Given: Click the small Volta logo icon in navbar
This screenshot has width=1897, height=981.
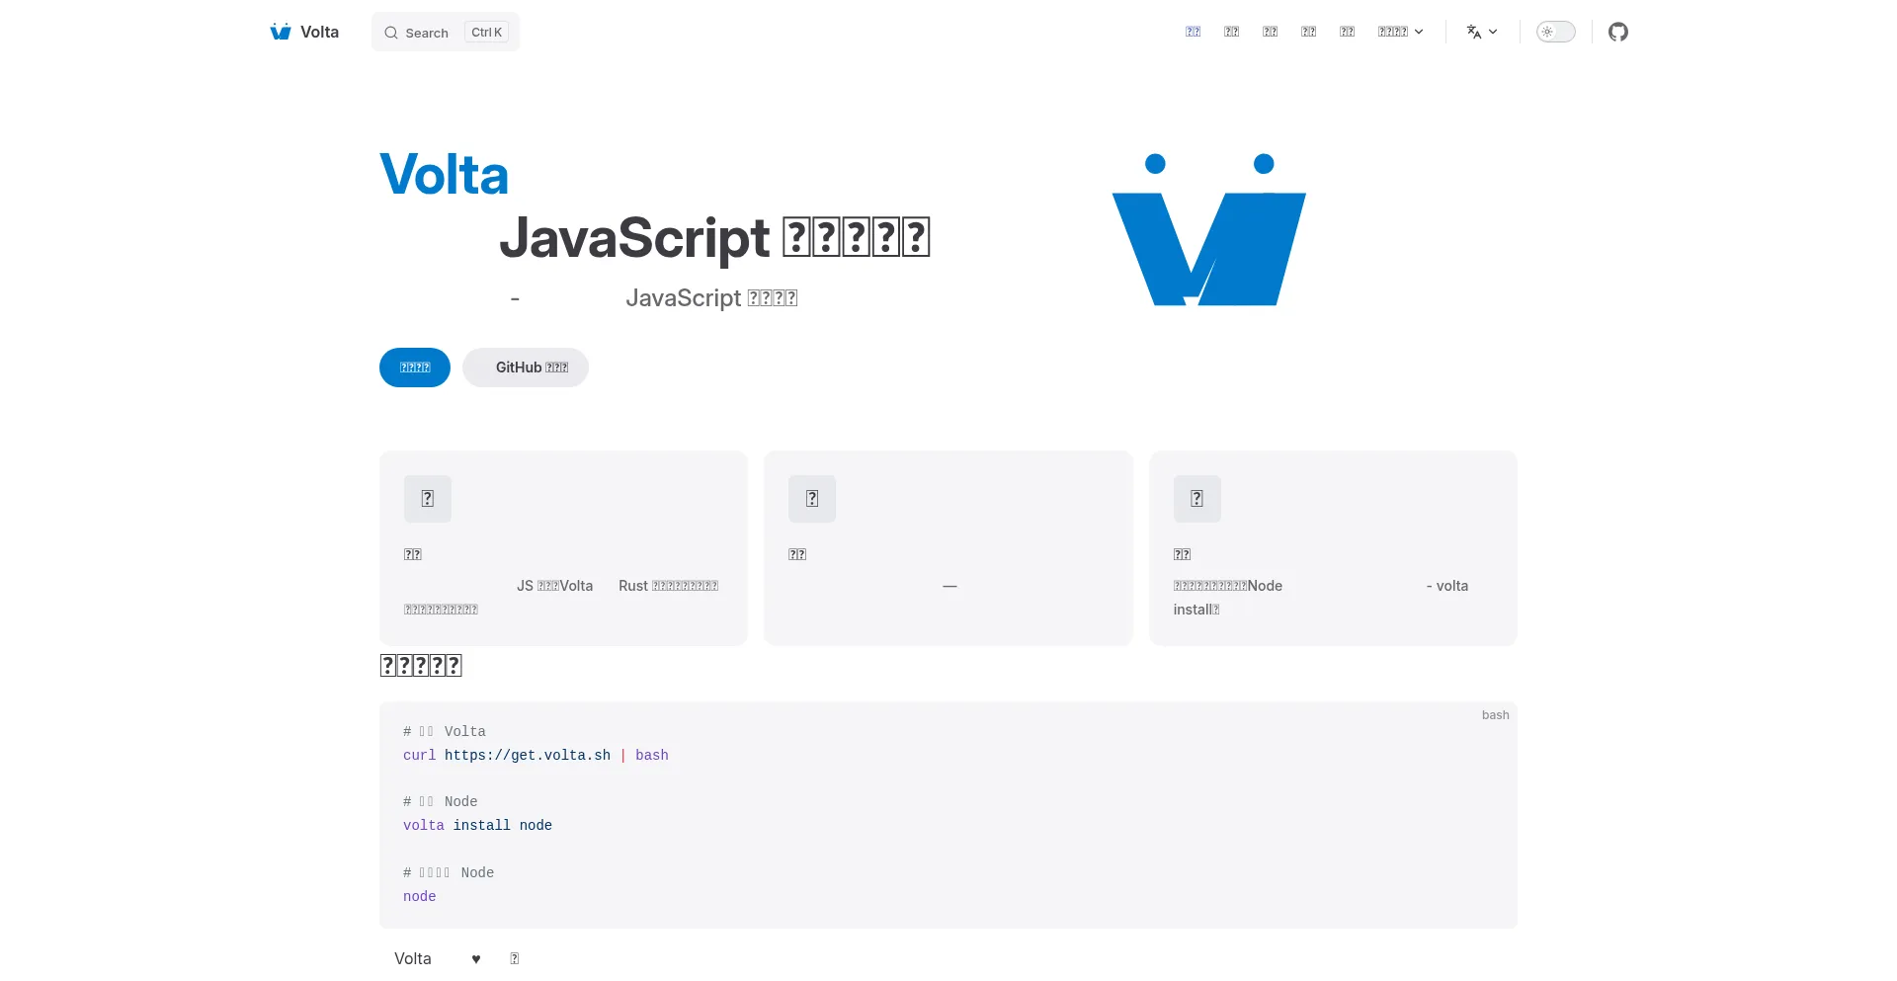Looking at the screenshot, I should 281,32.
